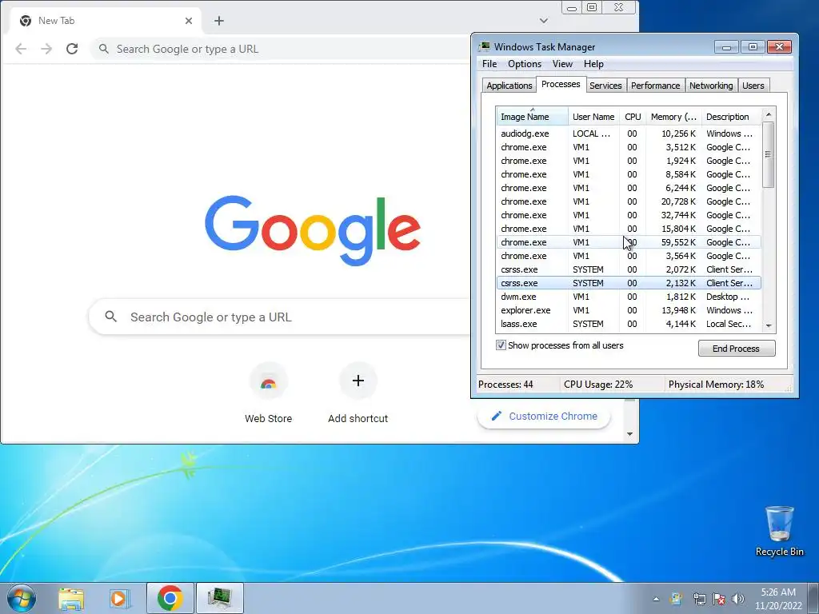Open a new Chrome tab with plus
Image resolution: width=819 pixels, height=614 pixels.
pos(219,21)
